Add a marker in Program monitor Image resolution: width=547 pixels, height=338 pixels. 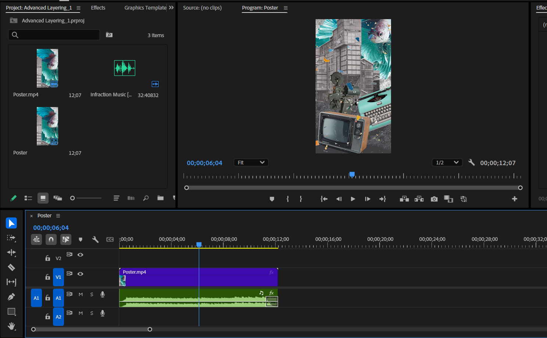(272, 199)
